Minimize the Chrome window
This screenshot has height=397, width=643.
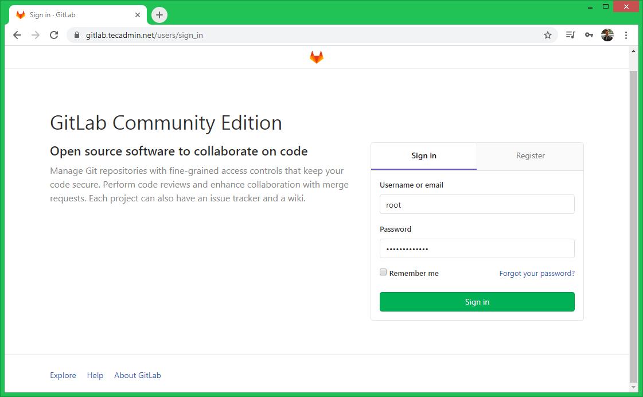click(590, 7)
